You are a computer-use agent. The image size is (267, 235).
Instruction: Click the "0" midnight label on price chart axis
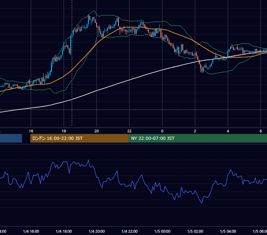[162, 131]
